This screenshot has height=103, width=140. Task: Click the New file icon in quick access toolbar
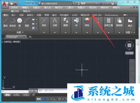click(12, 4)
